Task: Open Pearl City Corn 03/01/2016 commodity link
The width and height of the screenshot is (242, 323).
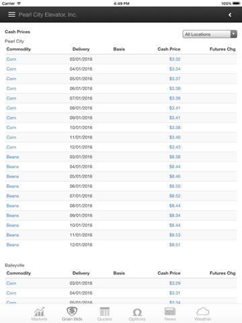Action: (x=11, y=59)
